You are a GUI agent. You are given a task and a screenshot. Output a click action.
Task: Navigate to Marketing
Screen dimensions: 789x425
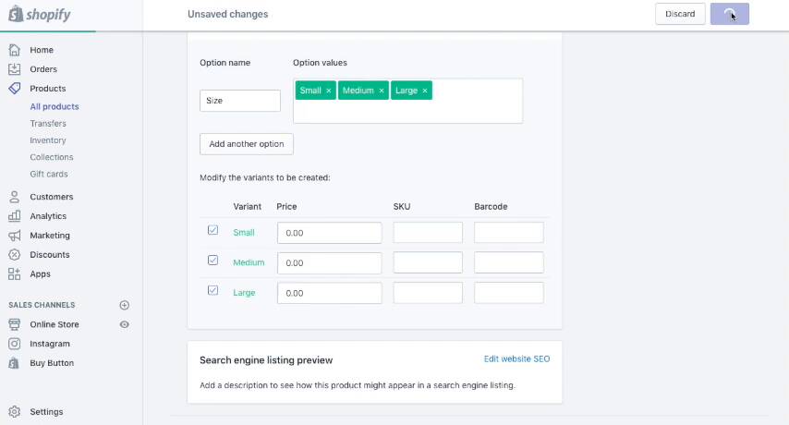point(50,236)
